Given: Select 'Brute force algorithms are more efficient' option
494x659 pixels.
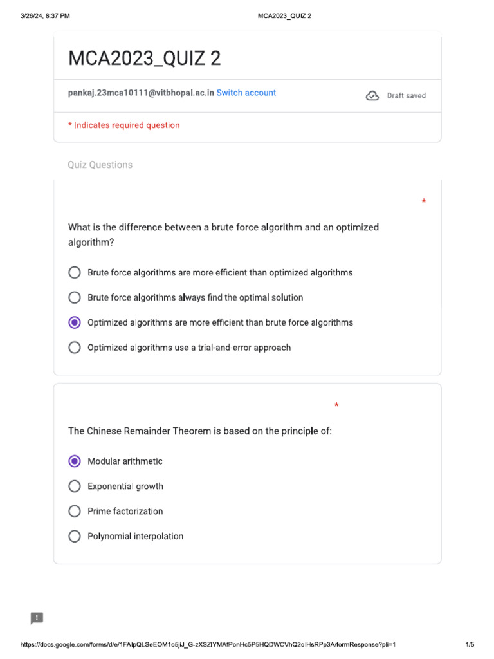Looking at the screenshot, I should (75, 272).
